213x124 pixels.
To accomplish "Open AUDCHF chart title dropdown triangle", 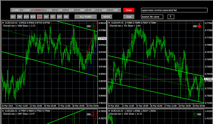I will (109, 23).
